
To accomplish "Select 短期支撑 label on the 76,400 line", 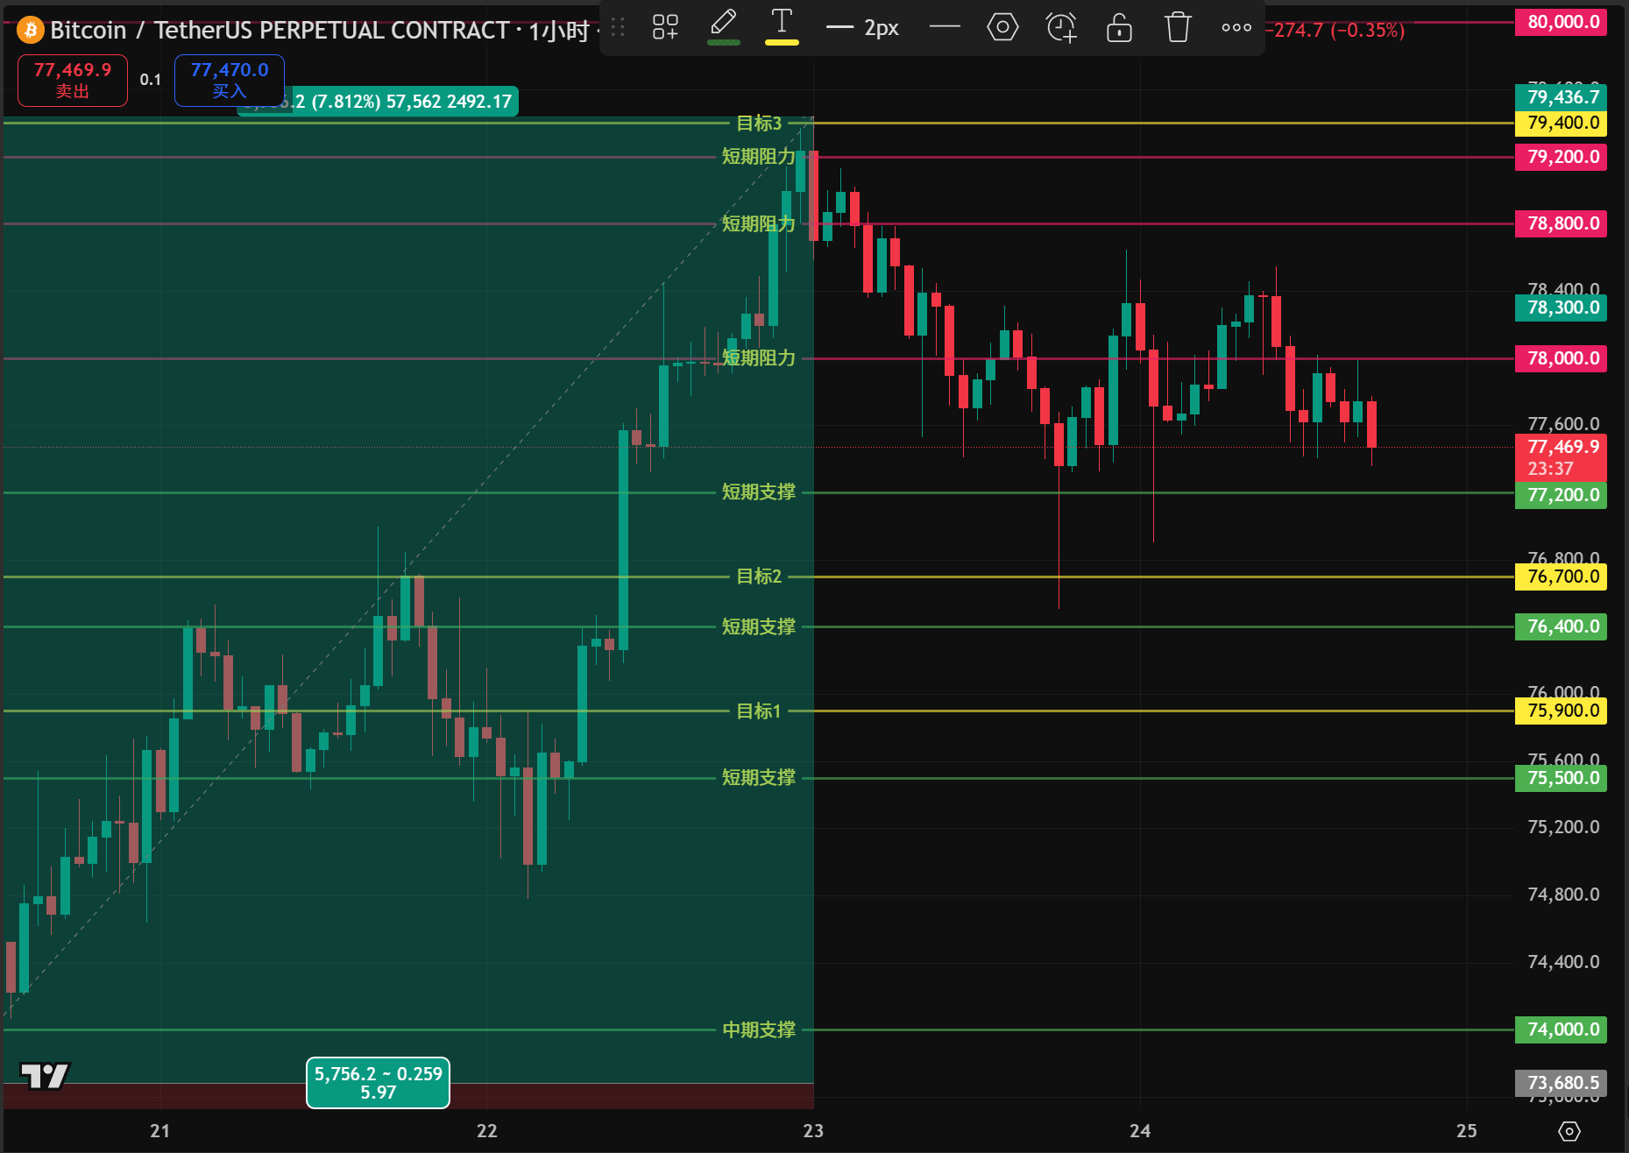I will tap(759, 627).
